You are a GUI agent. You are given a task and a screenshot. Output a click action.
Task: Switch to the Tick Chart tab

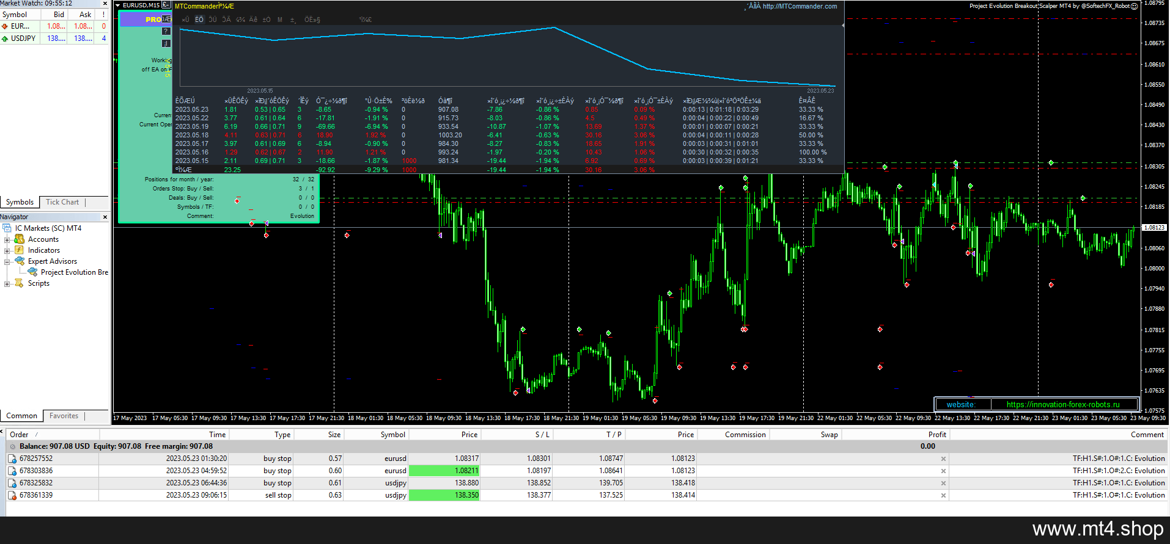point(62,202)
